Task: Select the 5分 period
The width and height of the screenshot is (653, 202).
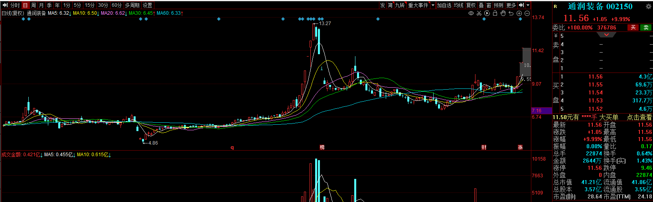Action: 77,5
